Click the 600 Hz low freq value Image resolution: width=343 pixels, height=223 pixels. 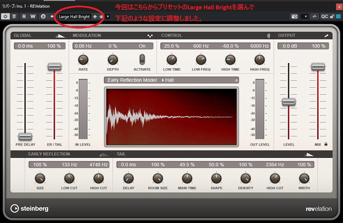[x=201, y=46]
